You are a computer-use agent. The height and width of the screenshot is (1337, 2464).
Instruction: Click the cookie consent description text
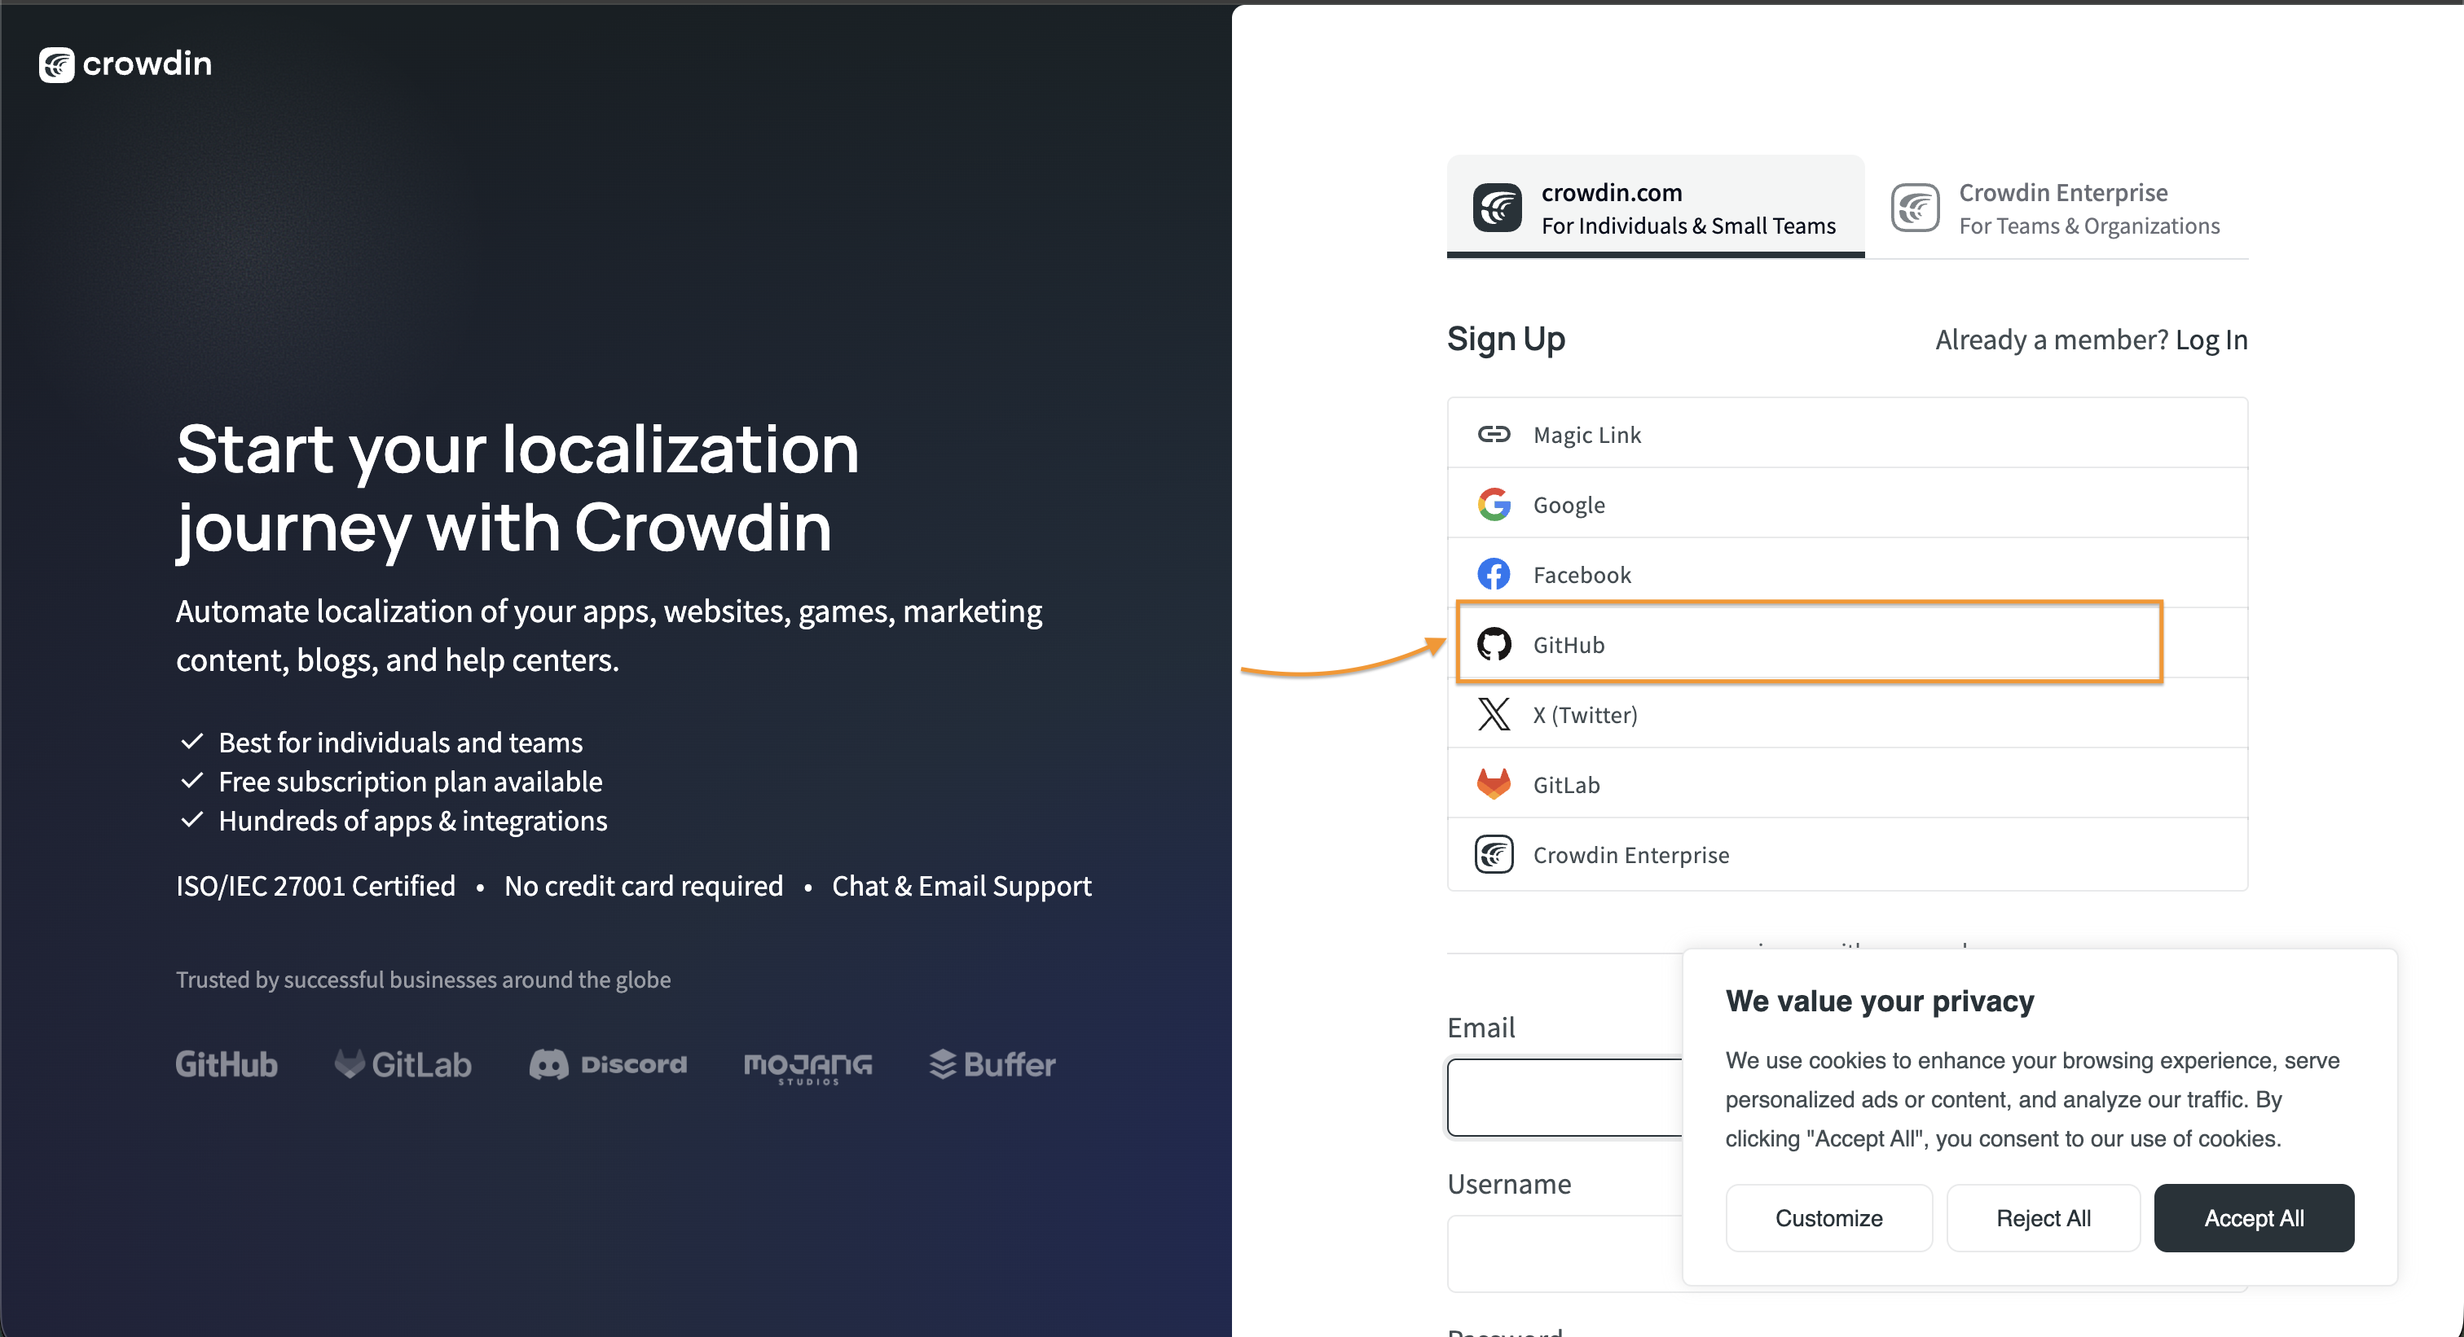tap(2031, 1099)
